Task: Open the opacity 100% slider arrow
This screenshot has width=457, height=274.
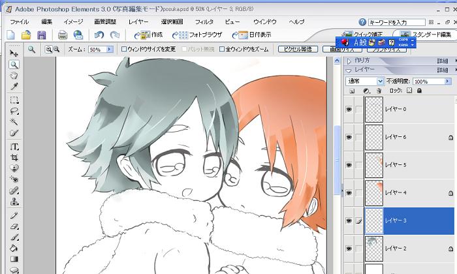Action: pos(448,82)
